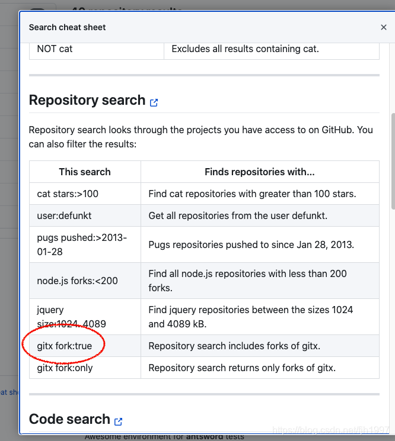Viewport: 395px width, 441px height.
Task: Click the "Finds repositories with..." column header
Action: click(260, 172)
